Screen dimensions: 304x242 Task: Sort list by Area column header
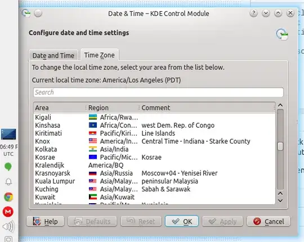[x=60, y=107]
